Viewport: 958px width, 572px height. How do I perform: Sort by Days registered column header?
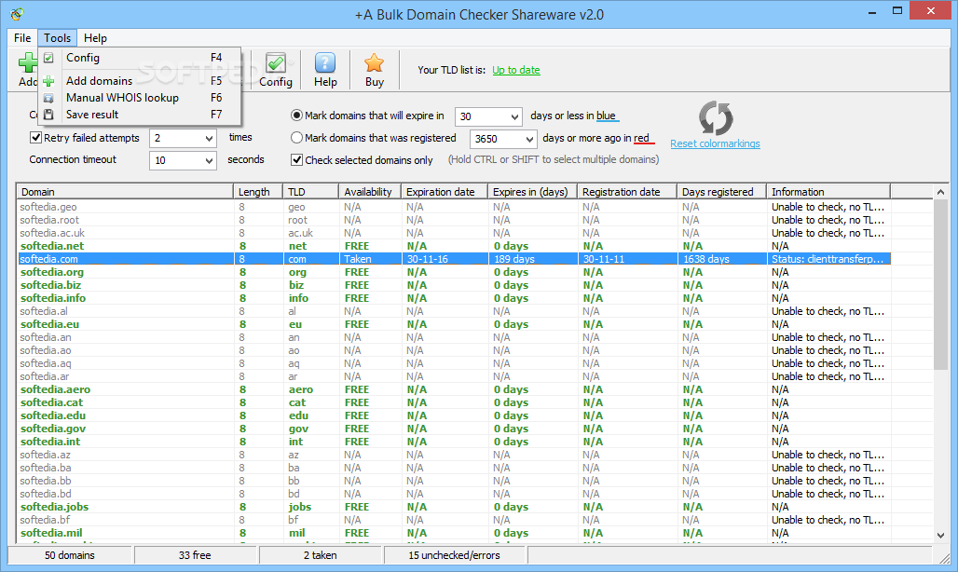pyautogui.click(x=721, y=192)
